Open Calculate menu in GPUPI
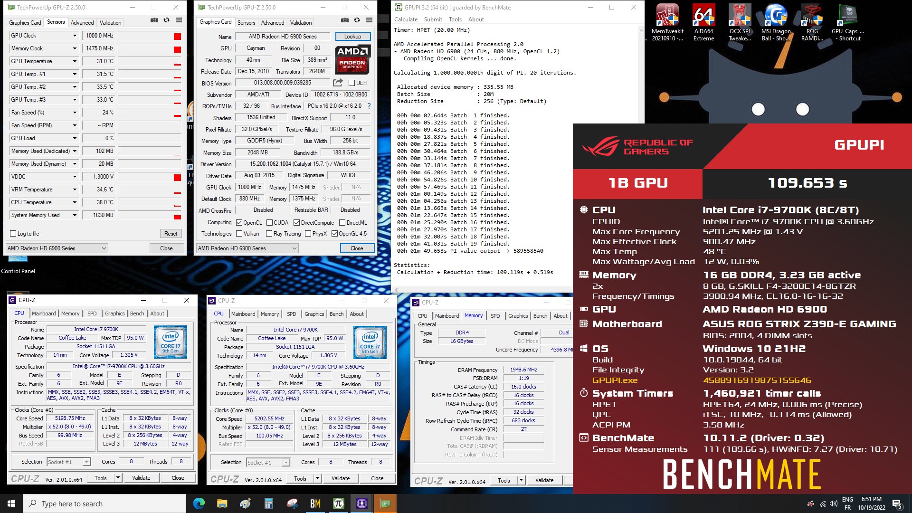 406,19
